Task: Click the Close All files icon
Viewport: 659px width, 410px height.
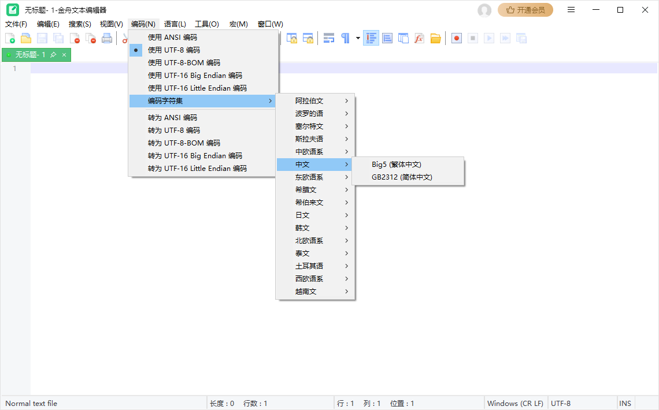Action: pyautogui.click(x=91, y=38)
